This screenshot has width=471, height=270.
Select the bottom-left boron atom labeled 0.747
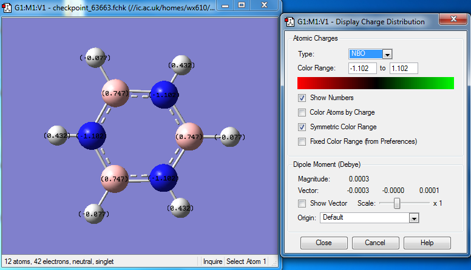[x=115, y=179]
